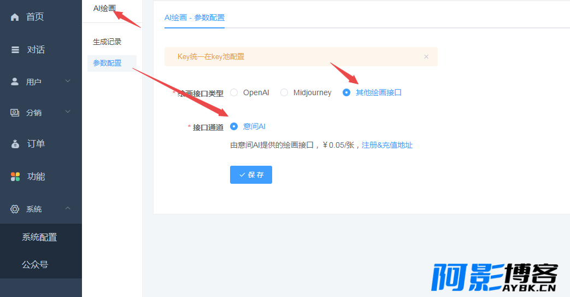Select the 意间AI channel radio button
The image size is (570, 297).
point(234,126)
